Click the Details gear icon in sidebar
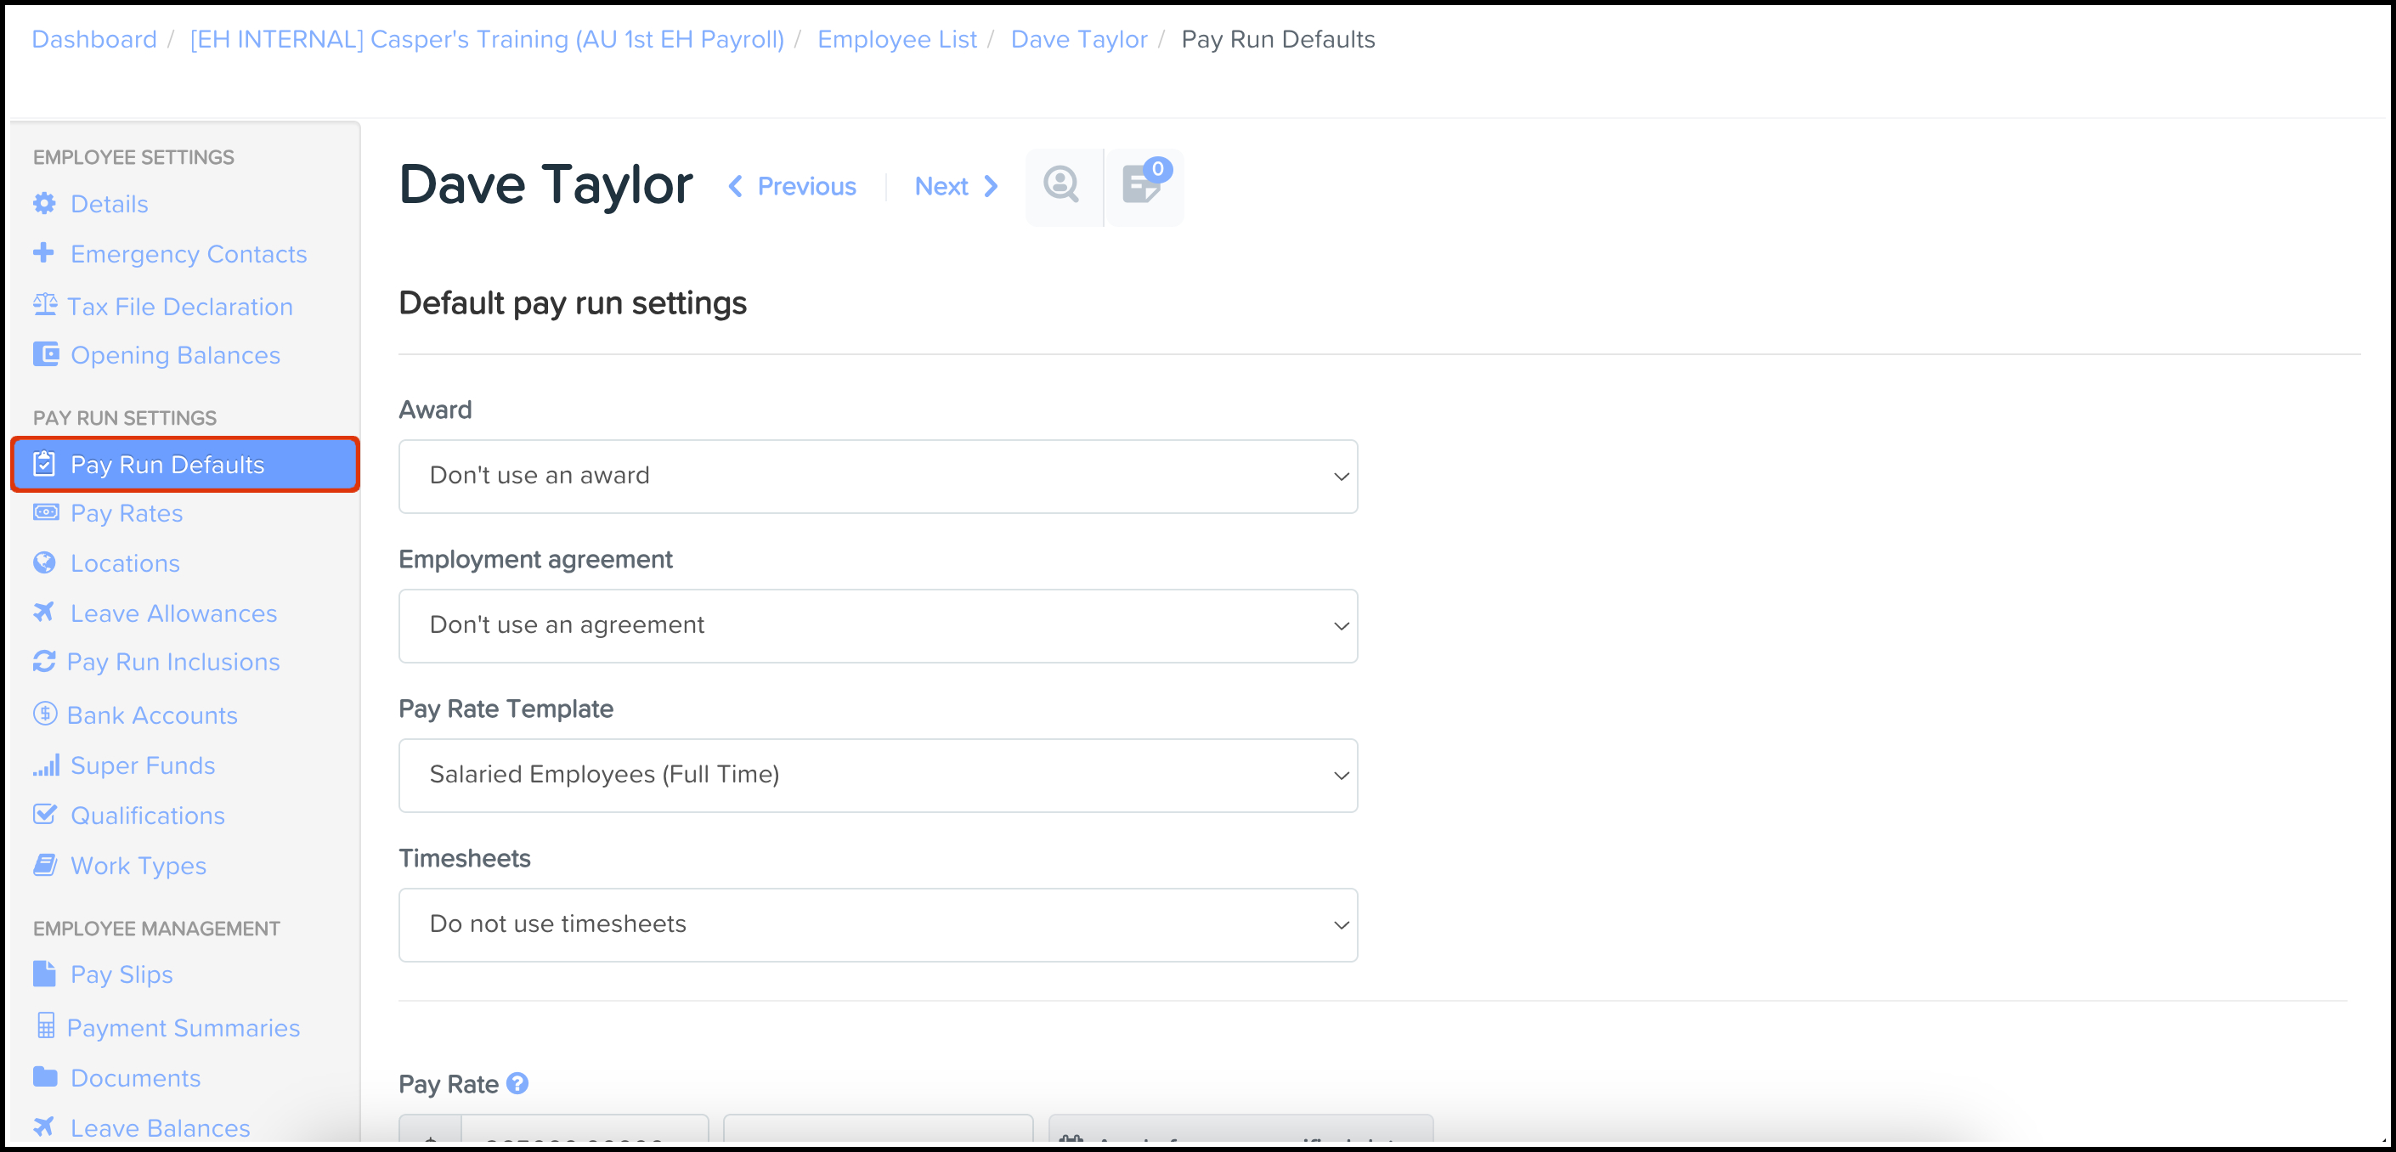The height and width of the screenshot is (1152, 2396). (x=43, y=204)
